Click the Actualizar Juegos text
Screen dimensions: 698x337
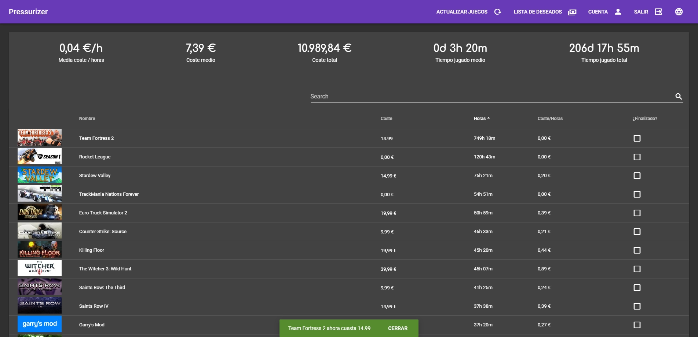[x=462, y=12]
